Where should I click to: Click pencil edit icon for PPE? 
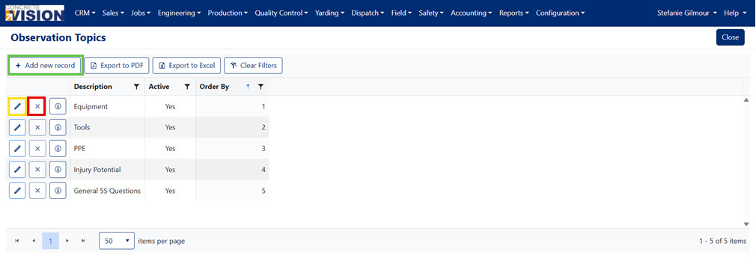pyautogui.click(x=17, y=149)
